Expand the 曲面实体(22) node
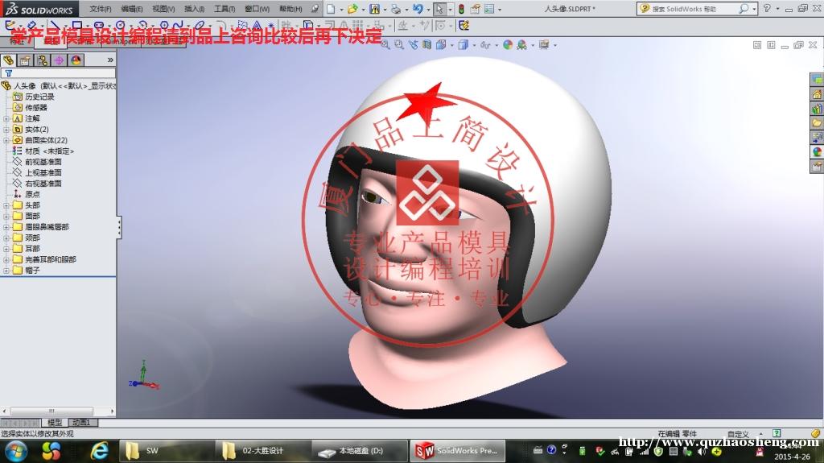824x463 pixels. pos(6,140)
